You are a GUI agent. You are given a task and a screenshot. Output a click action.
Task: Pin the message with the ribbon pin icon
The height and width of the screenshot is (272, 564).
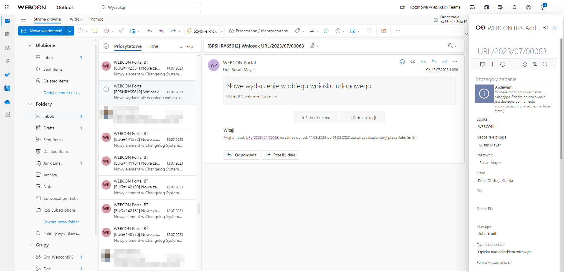coord(326,31)
